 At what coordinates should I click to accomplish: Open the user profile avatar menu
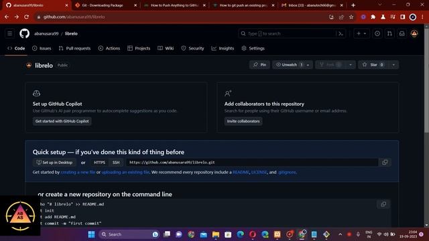414,33
